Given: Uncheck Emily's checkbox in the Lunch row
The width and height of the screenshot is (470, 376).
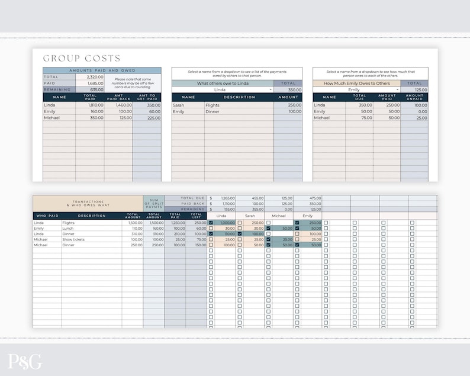Looking at the screenshot, I should point(297,228).
